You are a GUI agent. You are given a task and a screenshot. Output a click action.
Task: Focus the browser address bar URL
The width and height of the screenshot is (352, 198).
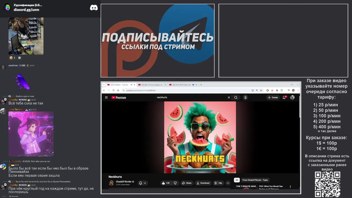point(141,90)
